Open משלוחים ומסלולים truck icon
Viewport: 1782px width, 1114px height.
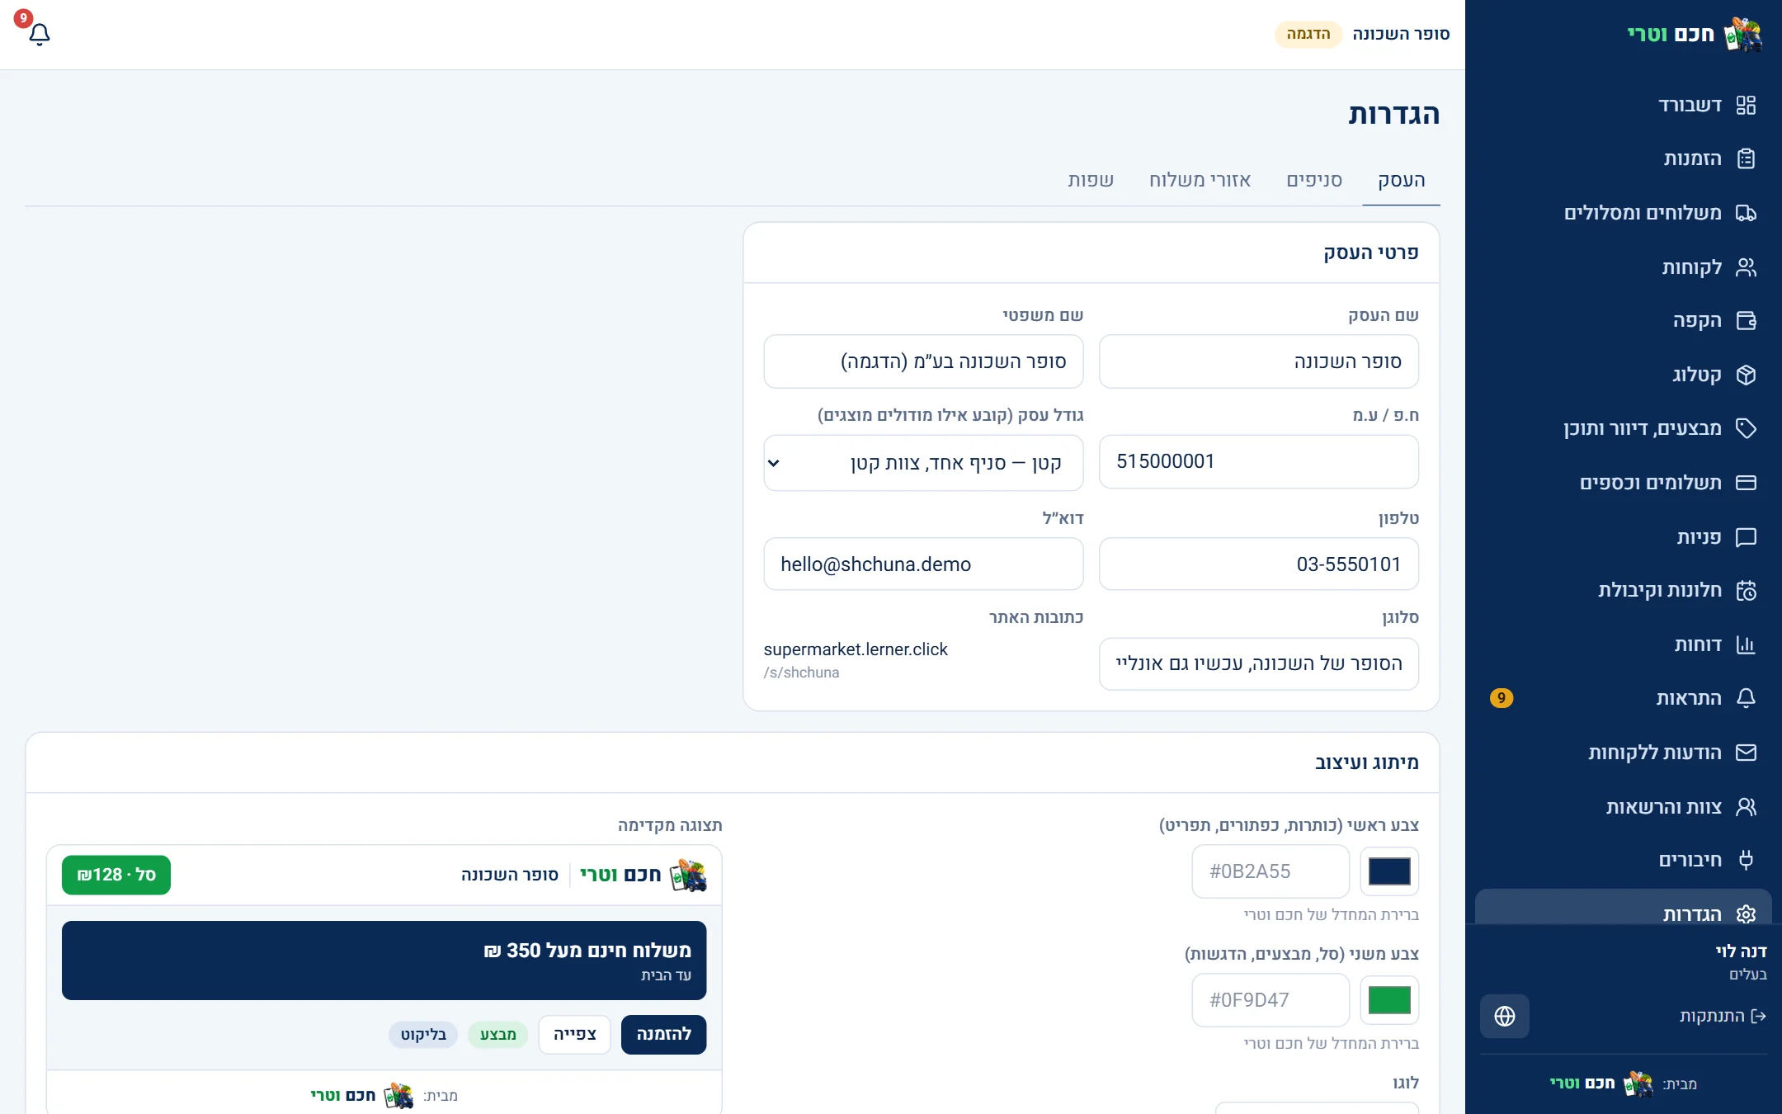point(1746,213)
